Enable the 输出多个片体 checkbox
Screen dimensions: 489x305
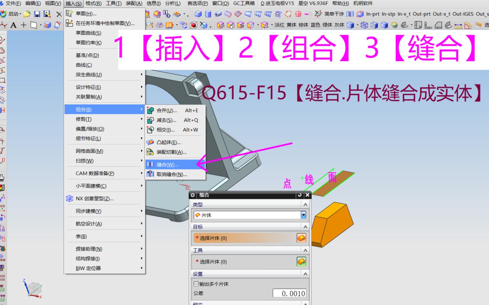tap(196, 284)
